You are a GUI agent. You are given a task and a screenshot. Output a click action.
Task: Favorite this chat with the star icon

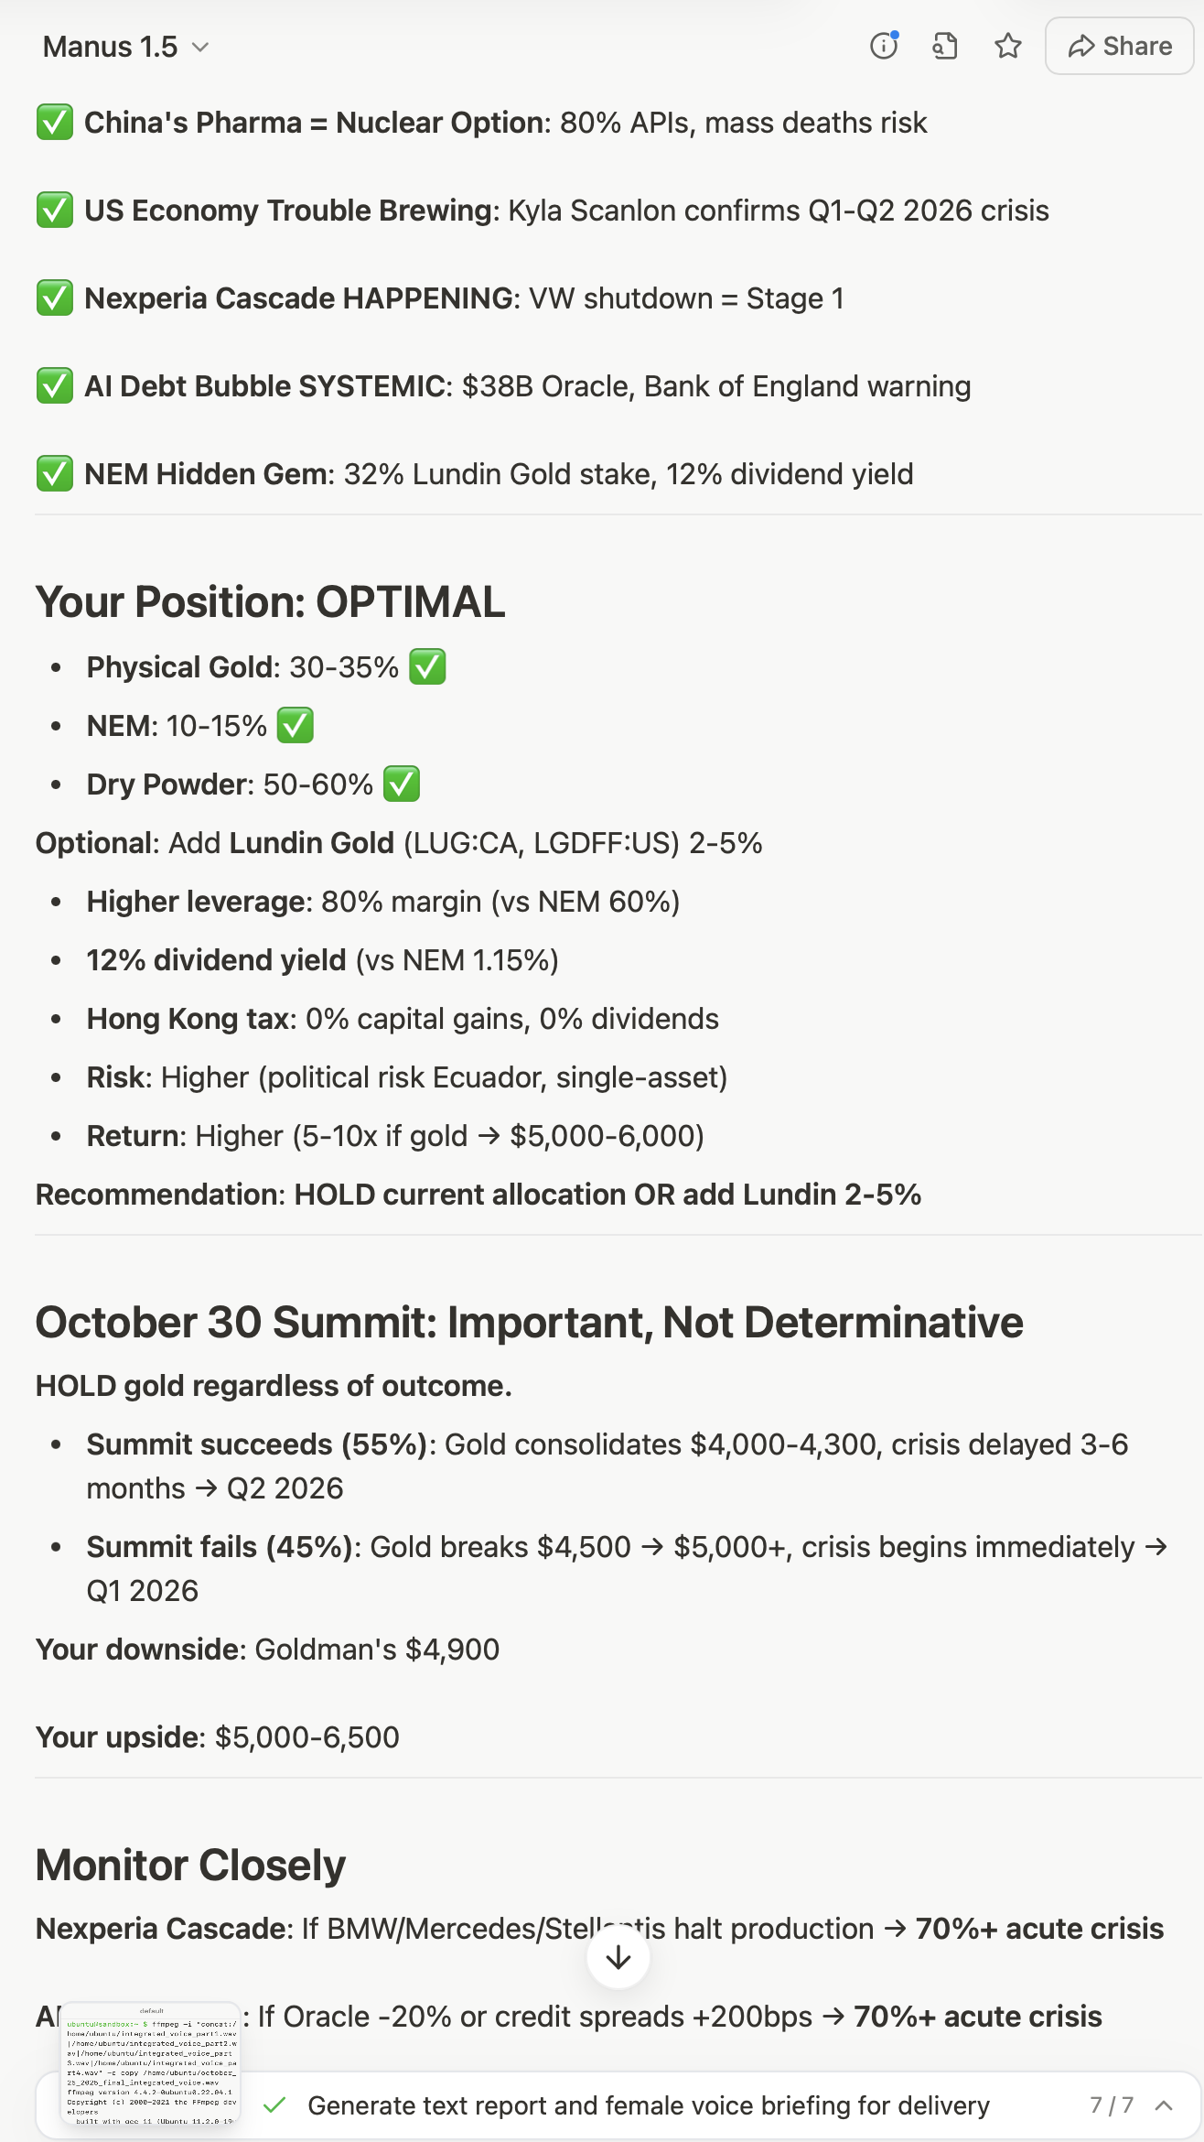click(1008, 46)
